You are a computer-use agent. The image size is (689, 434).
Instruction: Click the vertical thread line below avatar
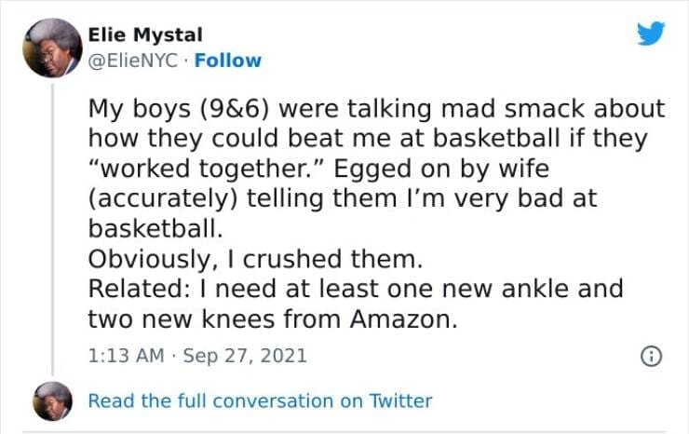51,224
